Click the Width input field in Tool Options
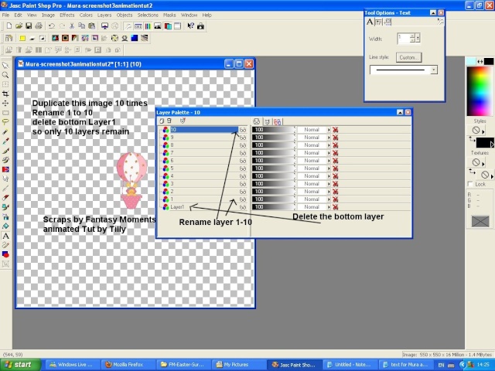The image size is (495, 371). coord(404,39)
